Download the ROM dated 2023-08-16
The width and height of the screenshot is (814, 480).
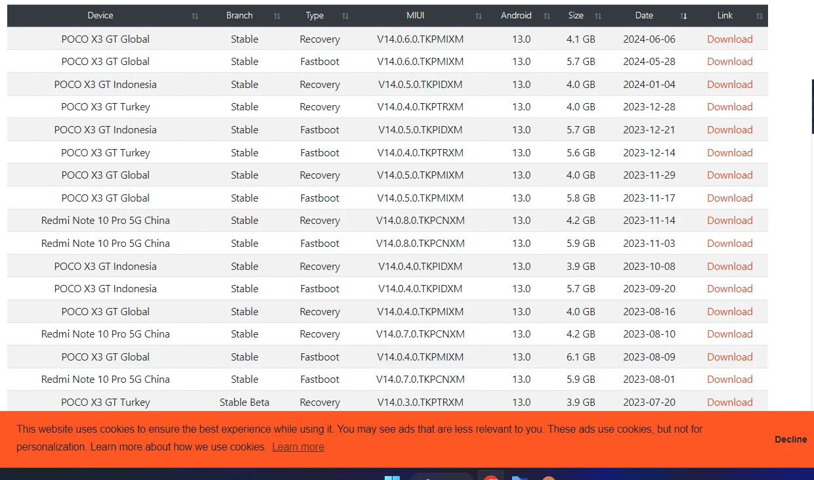(730, 311)
